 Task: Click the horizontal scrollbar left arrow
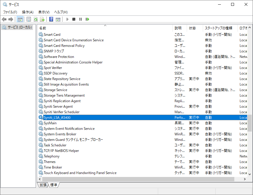(x=40, y=179)
